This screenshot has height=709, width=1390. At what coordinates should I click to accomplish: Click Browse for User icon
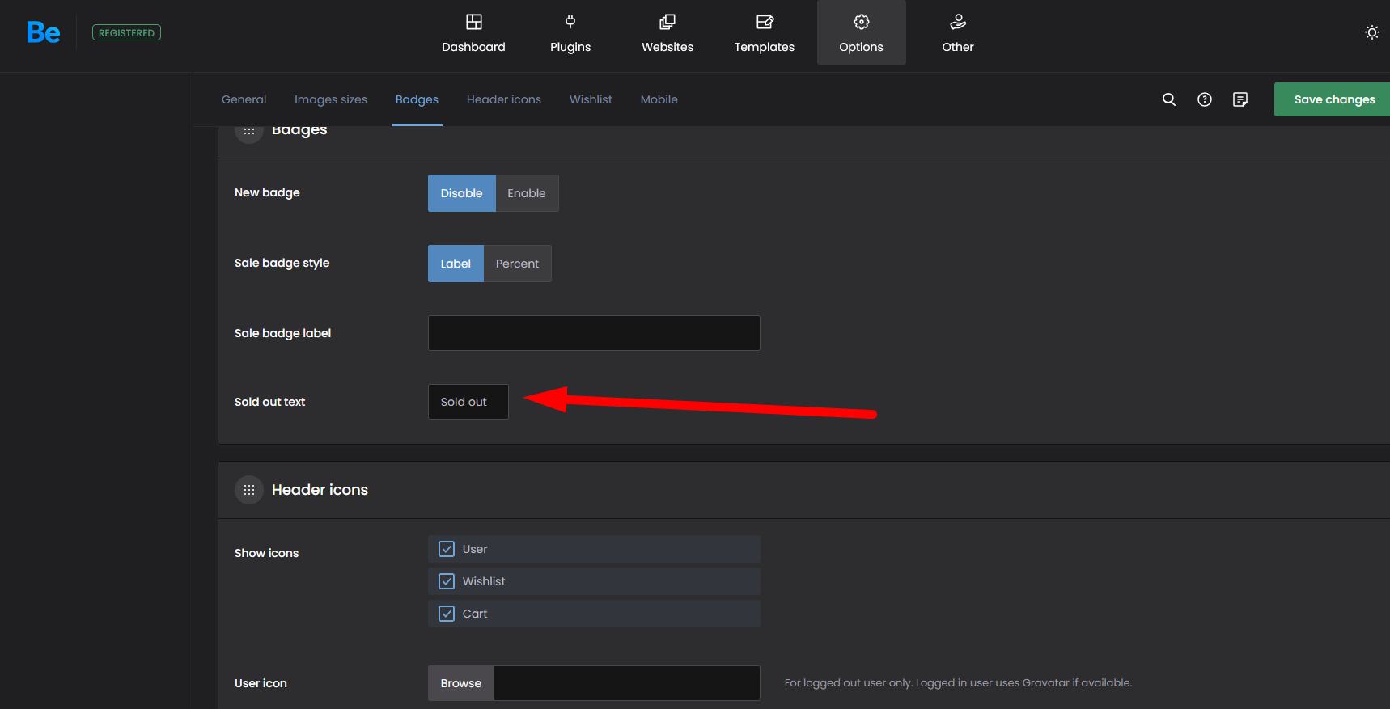pos(460,683)
